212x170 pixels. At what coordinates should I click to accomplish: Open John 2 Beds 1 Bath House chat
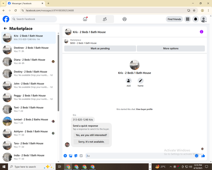(x=29, y=85)
